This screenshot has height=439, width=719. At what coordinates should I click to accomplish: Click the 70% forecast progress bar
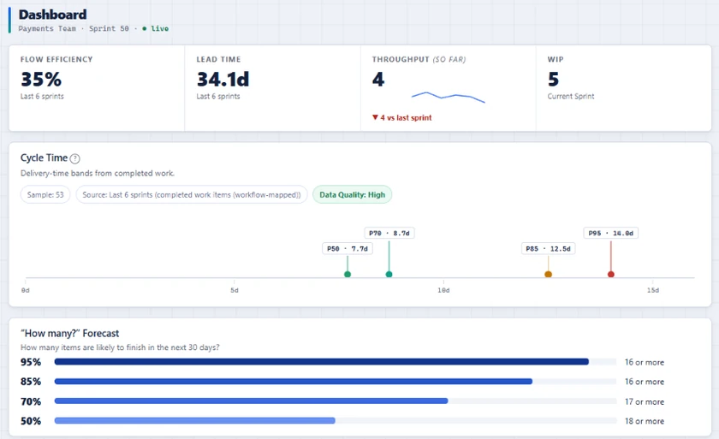[336, 401]
